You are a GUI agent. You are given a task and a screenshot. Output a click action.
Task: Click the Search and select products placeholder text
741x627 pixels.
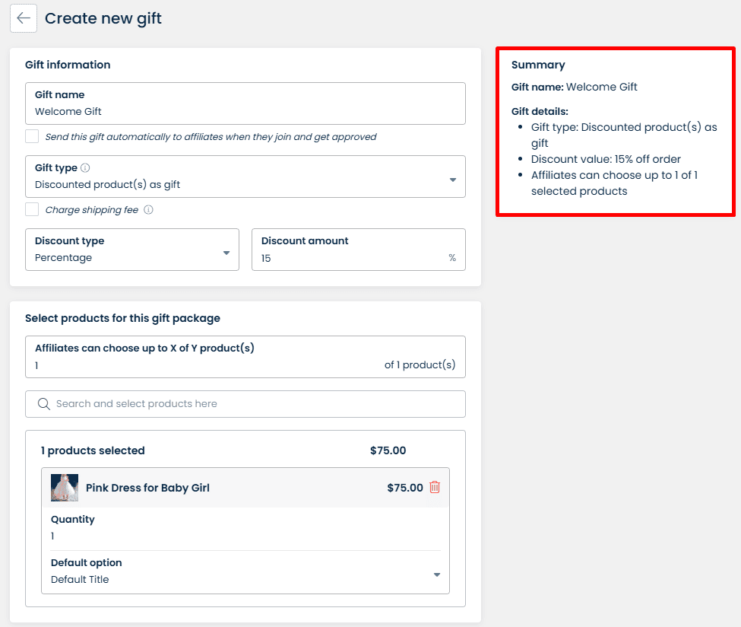coord(137,404)
